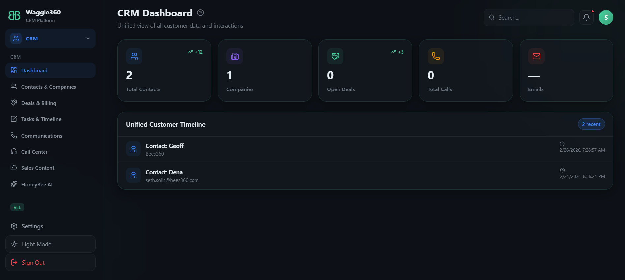This screenshot has width=625, height=280.
Task: Click the Companies building icon
Action: (x=235, y=56)
